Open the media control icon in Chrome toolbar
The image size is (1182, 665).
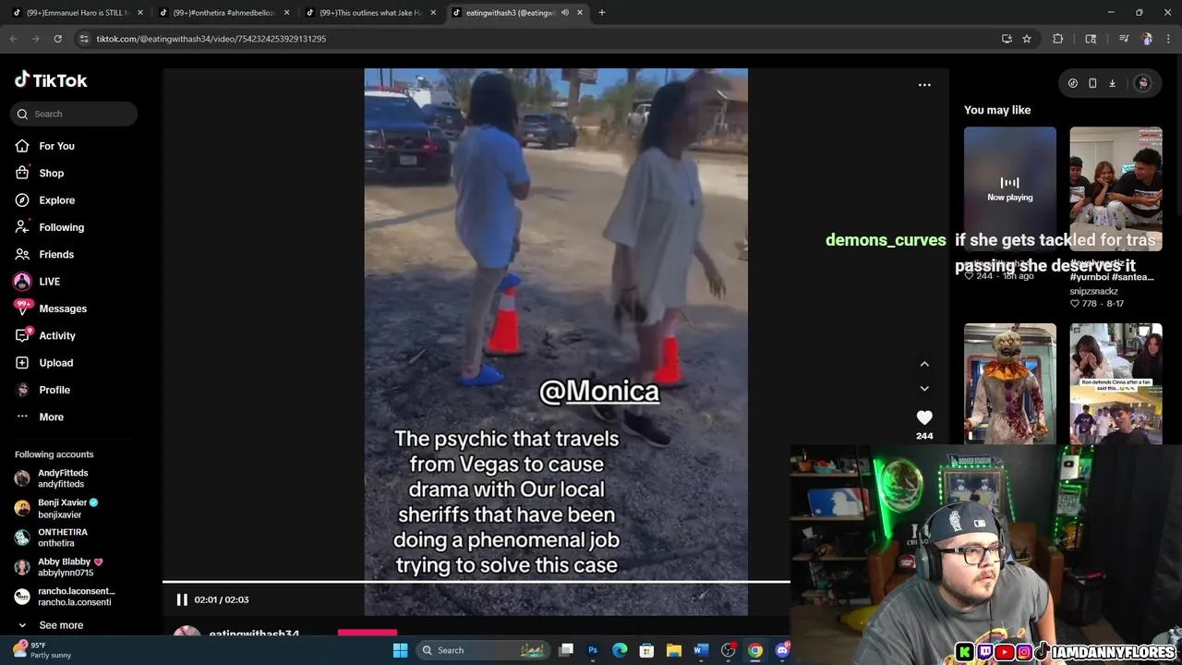1124,39
